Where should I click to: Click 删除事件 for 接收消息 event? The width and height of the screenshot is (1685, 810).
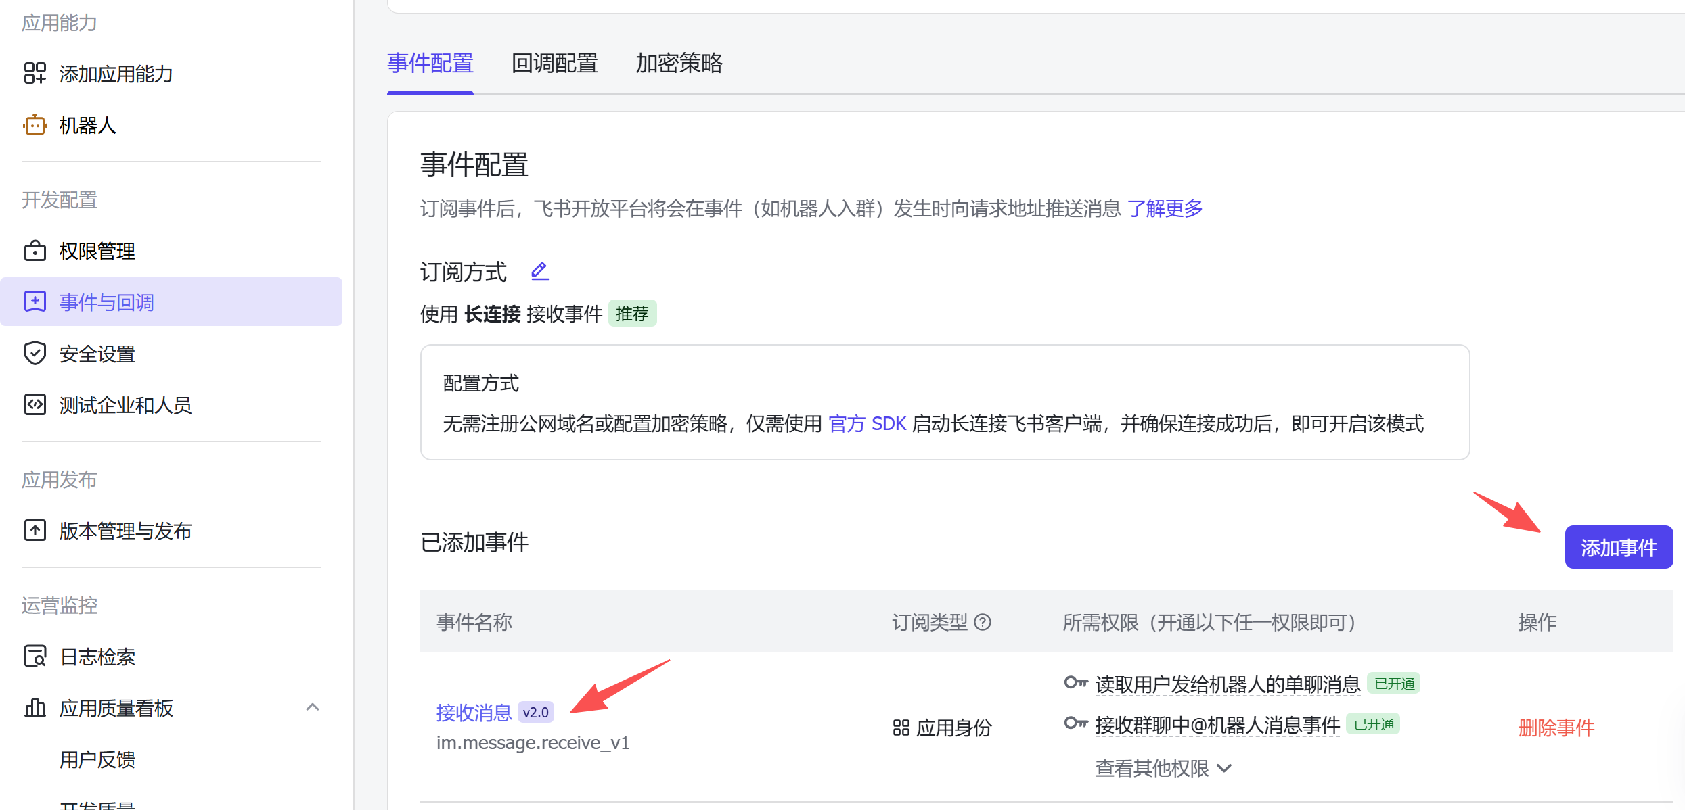(1556, 728)
